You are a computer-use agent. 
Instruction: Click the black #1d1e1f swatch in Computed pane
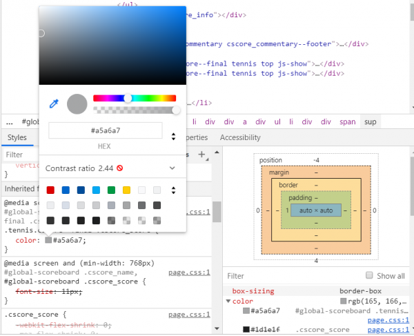click(x=246, y=329)
